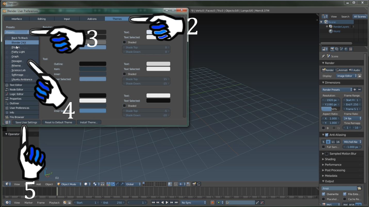Viewport: 369px width, 207px height.
Task: Open the Render Layers properties tab icon
Action: (337, 49)
